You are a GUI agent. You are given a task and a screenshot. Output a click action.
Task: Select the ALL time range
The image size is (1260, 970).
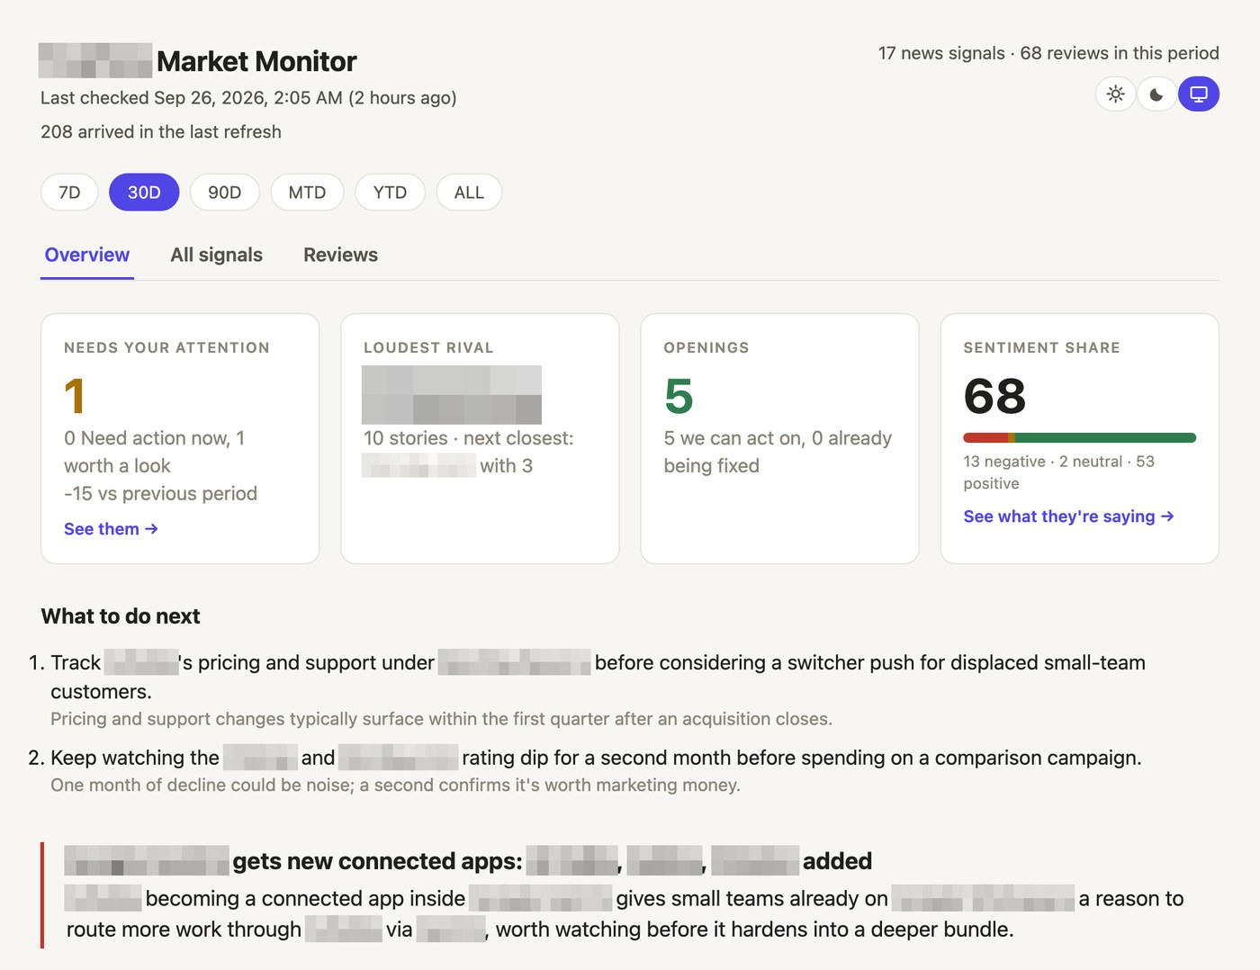click(x=469, y=193)
